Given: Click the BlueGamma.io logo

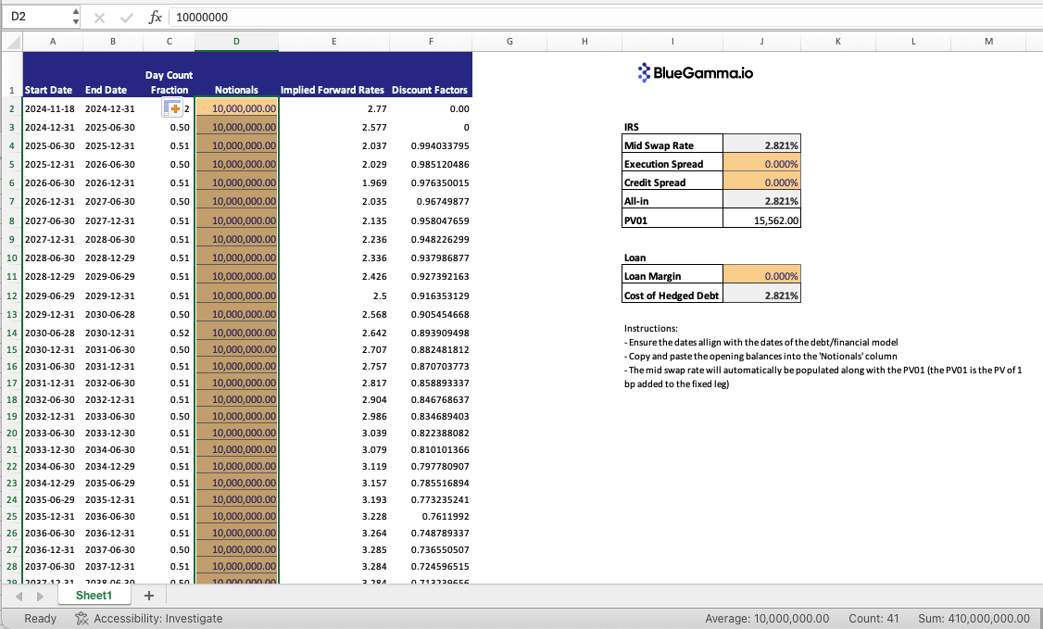Looking at the screenshot, I should click(x=696, y=72).
